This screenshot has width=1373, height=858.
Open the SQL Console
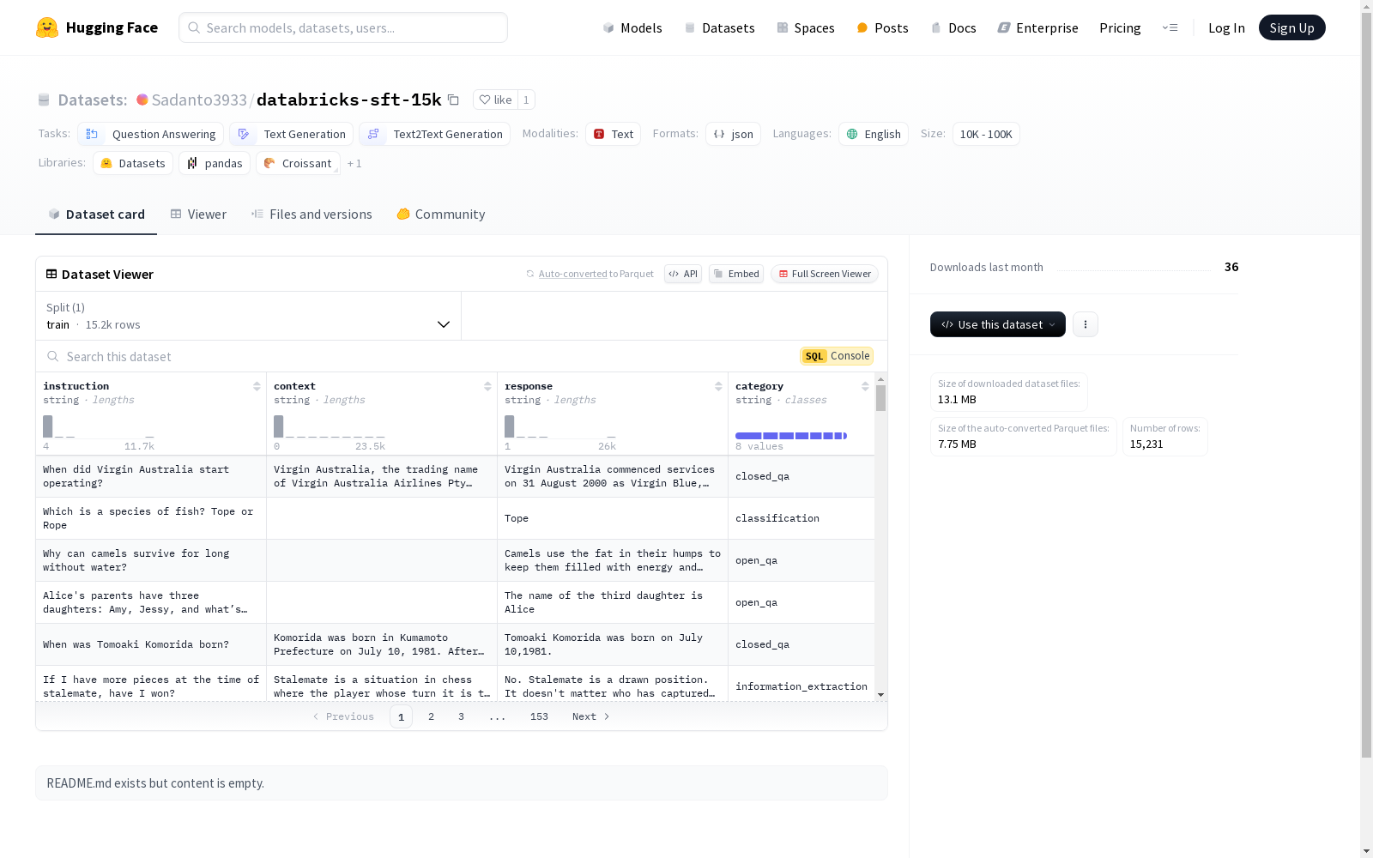point(837,356)
